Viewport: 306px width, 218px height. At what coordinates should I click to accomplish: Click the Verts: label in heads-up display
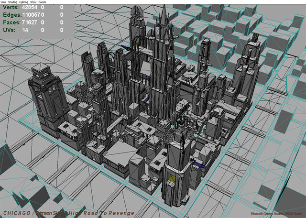point(11,7)
